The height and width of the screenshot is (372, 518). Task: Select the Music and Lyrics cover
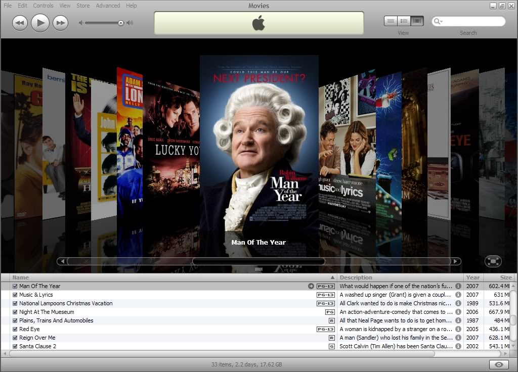(347, 145)
